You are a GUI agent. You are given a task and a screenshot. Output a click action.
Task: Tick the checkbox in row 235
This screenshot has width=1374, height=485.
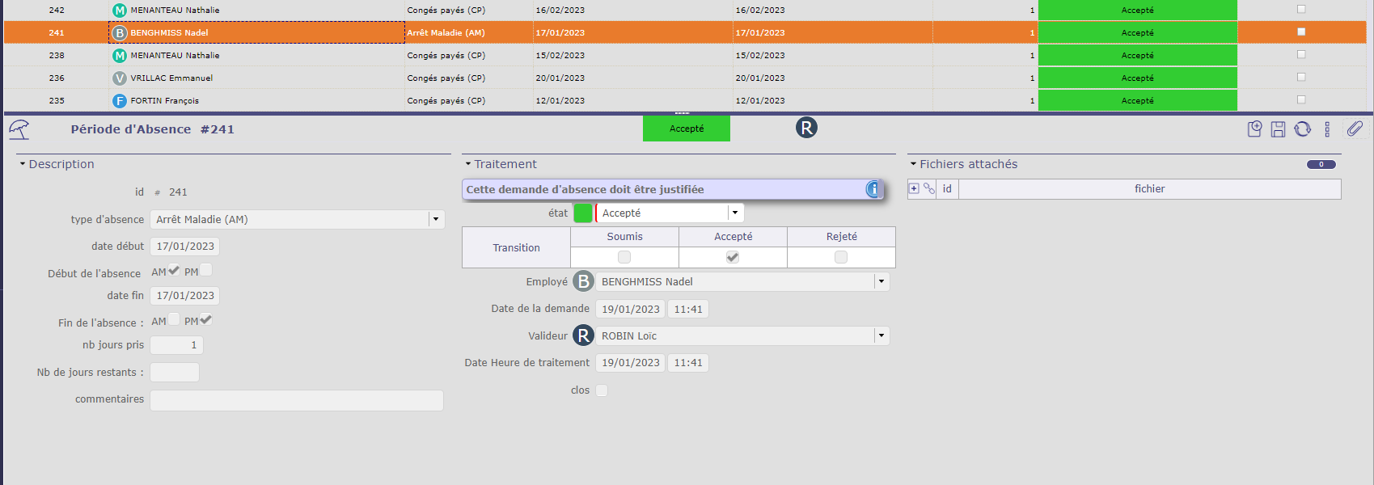(1301, 99)
